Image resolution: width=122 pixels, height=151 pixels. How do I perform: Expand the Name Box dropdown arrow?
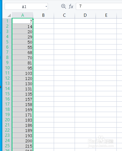coord(46,6)
